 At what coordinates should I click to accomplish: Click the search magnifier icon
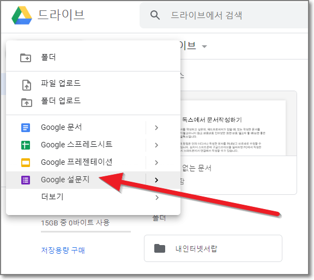click(155, 15)
